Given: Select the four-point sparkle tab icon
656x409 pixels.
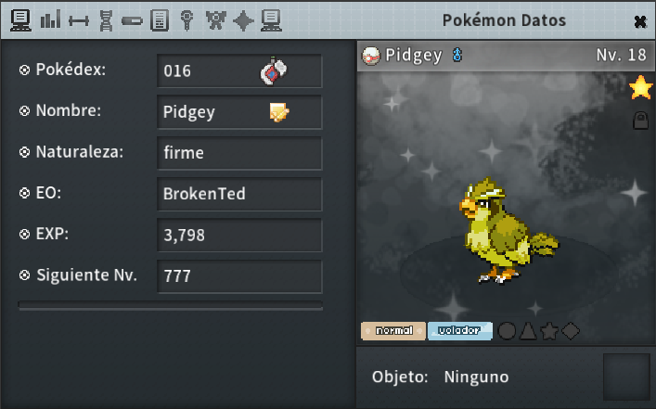Looking at the screenshot, I should 243,20.
